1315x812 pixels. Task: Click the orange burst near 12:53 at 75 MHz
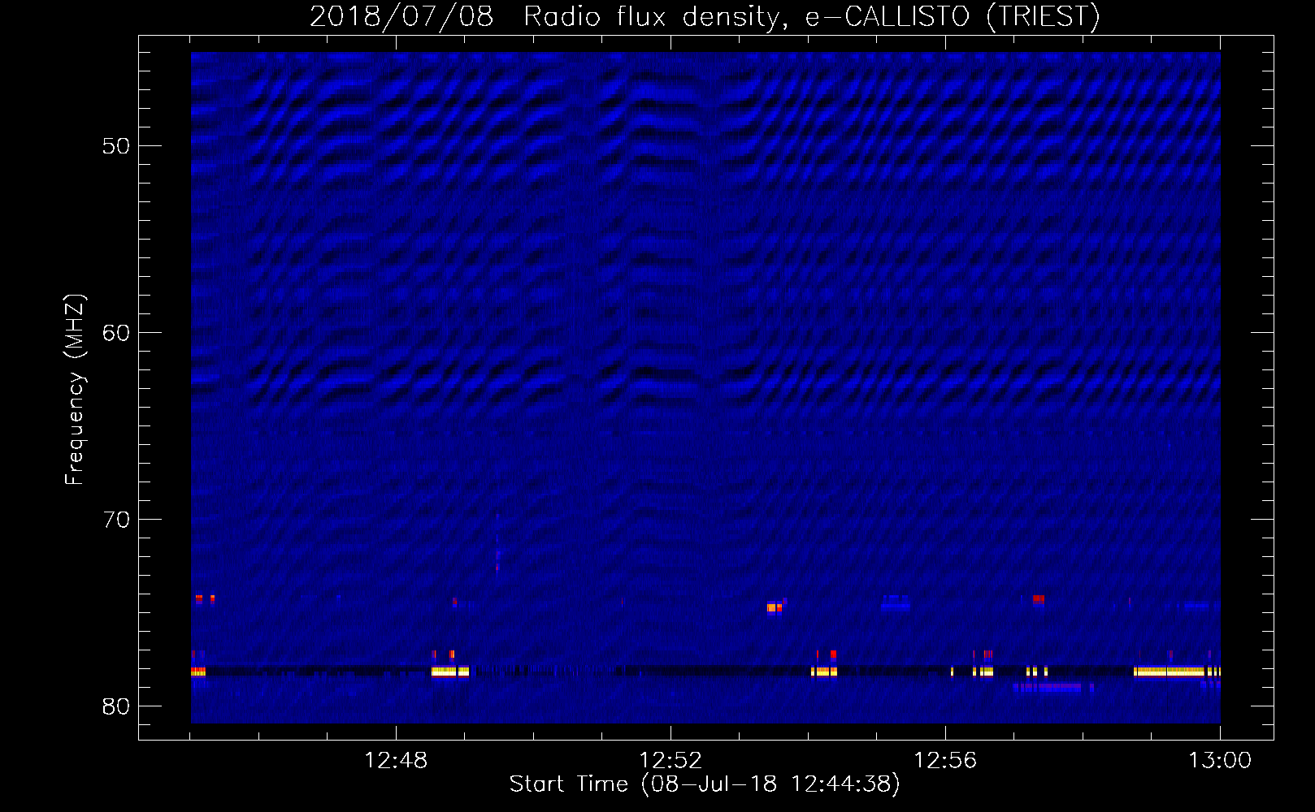click(x=774, y=607)
